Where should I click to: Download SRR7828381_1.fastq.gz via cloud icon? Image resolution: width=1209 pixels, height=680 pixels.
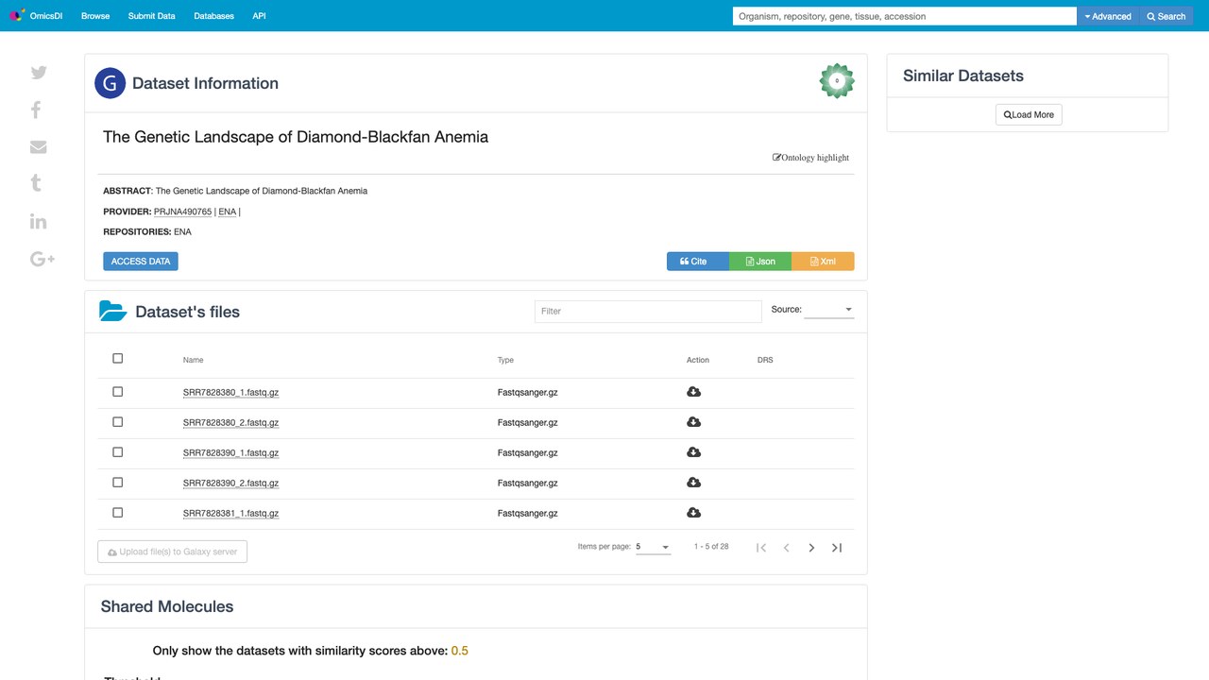(x=693, y=513)
